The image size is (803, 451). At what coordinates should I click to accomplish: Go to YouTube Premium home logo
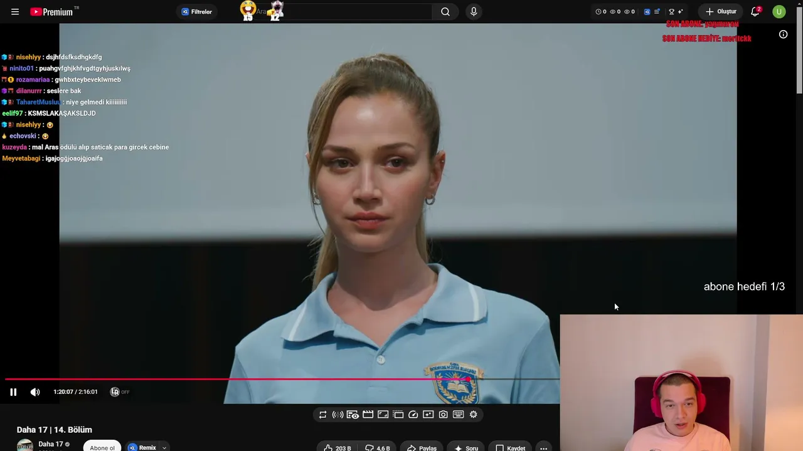point(51,12)
